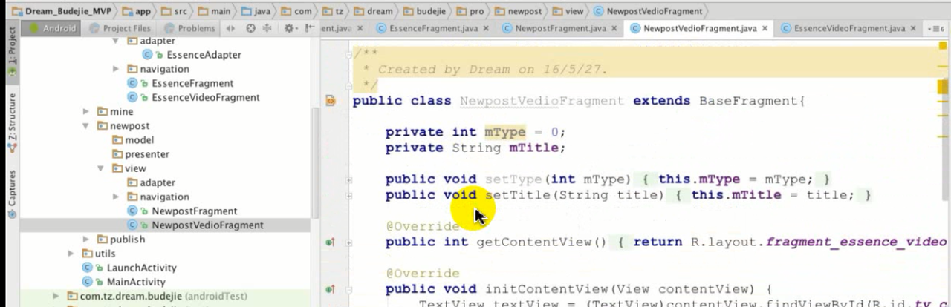Image resolution: width=951 pixels, height=307 pixels.
Task: Expand the navigation folder under newpost view
Action: tap(116, 197)
